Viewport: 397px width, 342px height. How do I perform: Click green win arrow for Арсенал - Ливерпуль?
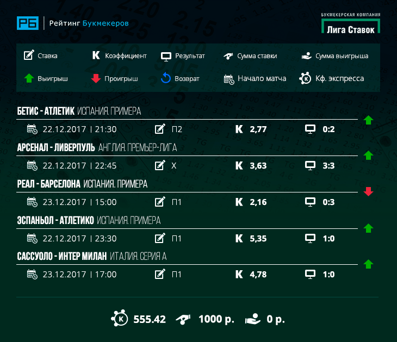(x=368, y=155)
